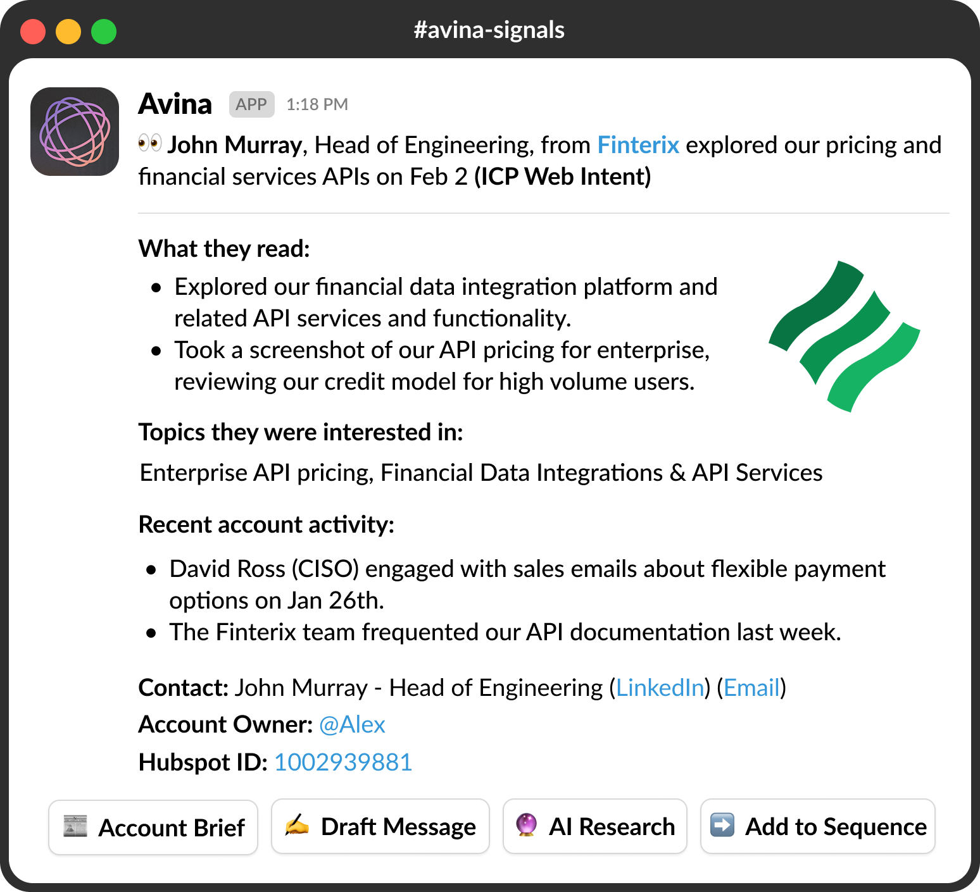The height and width of the screenshot is (892, 980).
Task: Click the eyes emoji before John Murray
Action: coord(150,143)
